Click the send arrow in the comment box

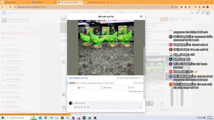(140, 107)
